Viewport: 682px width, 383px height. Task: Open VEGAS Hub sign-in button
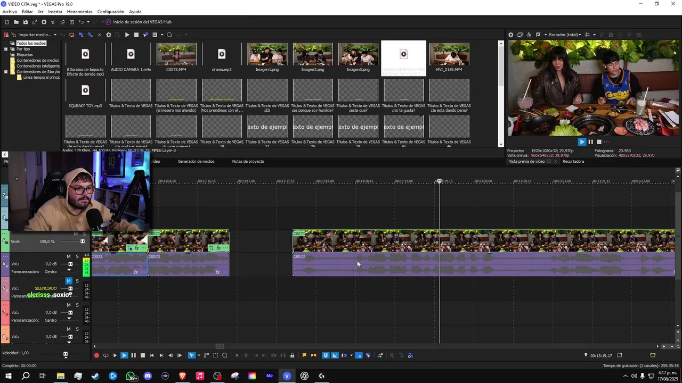[139, 22]
